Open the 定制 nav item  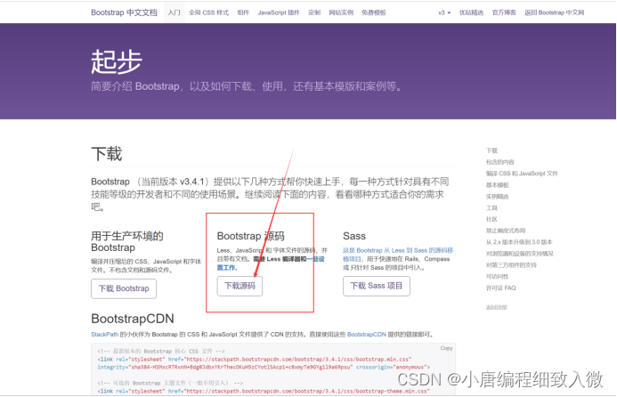pyautogui.click(x=314, y=12)
